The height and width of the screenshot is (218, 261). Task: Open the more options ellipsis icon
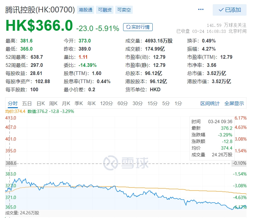pos(201,10)
